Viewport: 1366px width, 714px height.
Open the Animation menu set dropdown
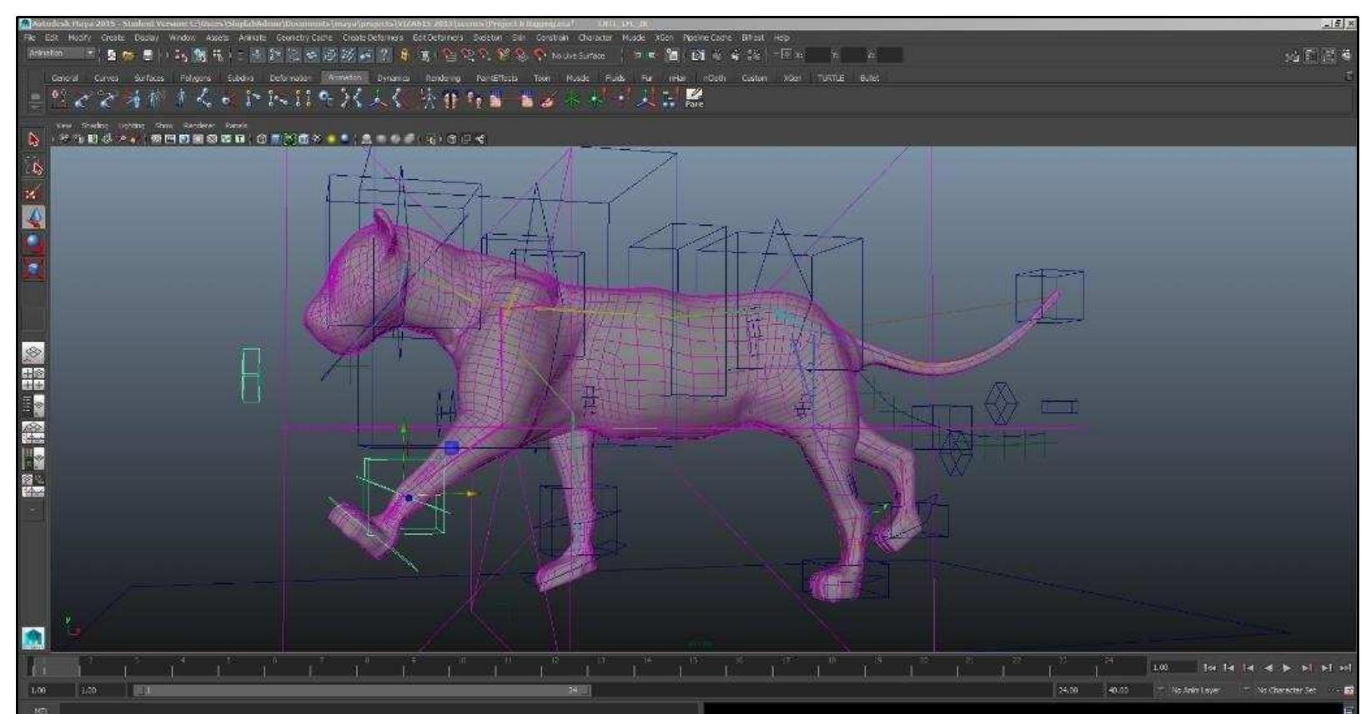pyautogui.click(x=62, y=53)
